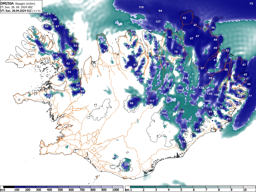The image size is (256, 192).
Task: Click the visibility value 107
Action: (x=169, y=88)
